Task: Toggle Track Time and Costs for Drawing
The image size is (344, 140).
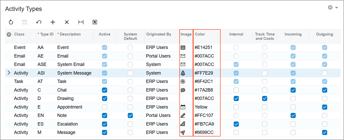Action: point(265,98)
